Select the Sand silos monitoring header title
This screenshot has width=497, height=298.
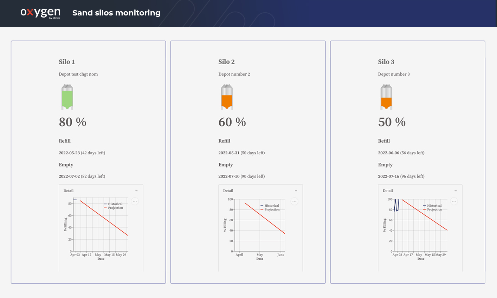click(x=116, y=13)
